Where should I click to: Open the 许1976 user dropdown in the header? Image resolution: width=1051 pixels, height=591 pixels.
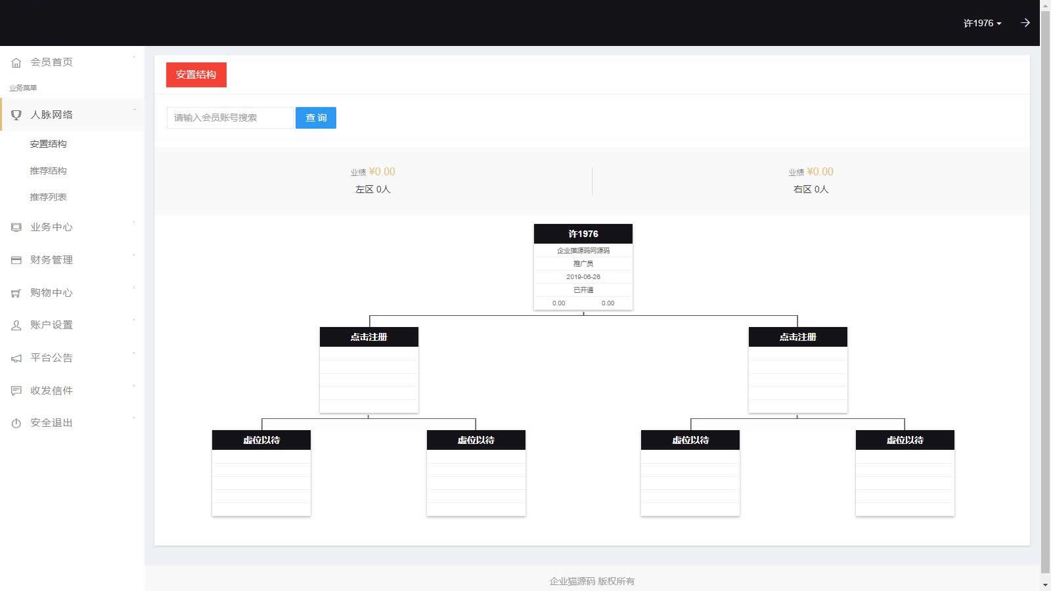(982, 23)
